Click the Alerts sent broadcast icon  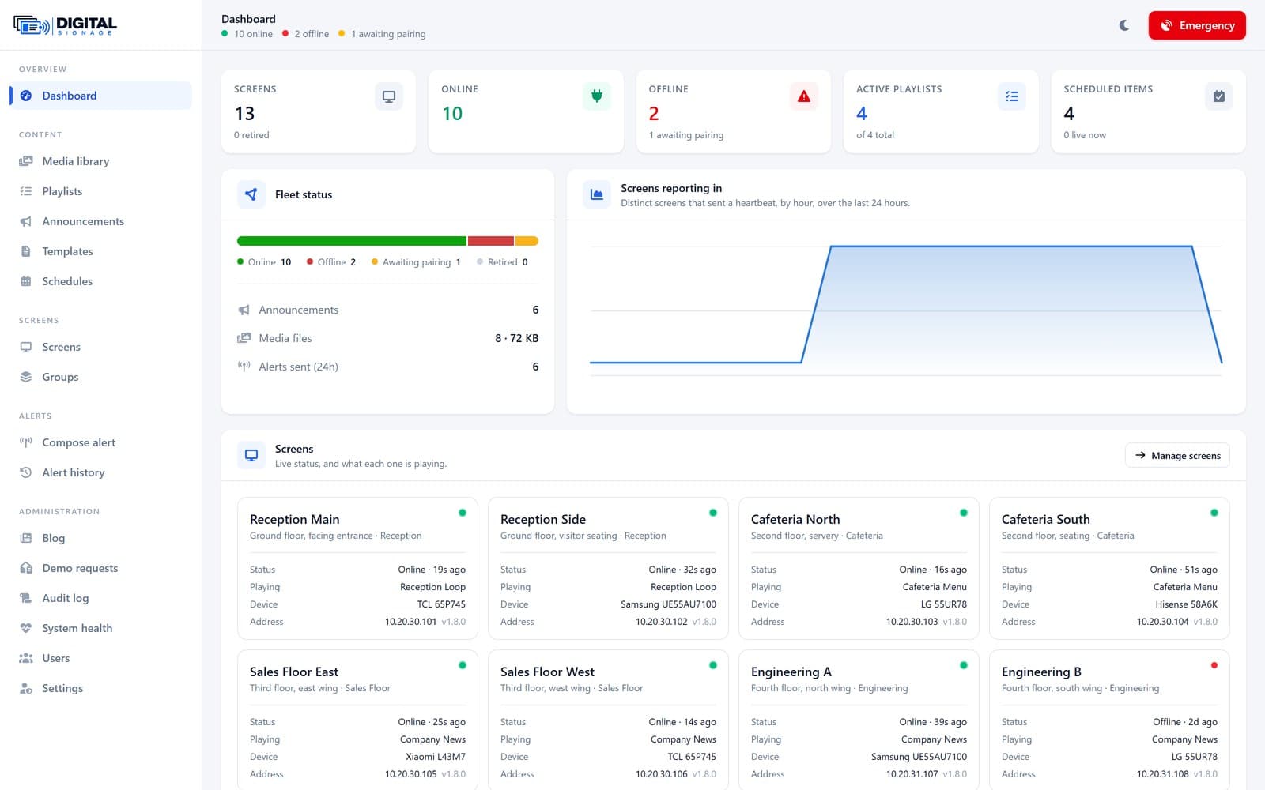tap(244, 367)
